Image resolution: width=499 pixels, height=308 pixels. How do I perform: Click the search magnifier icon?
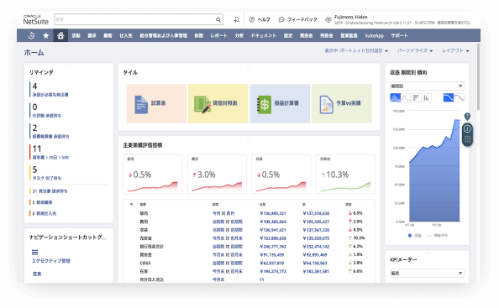point(218,19)
